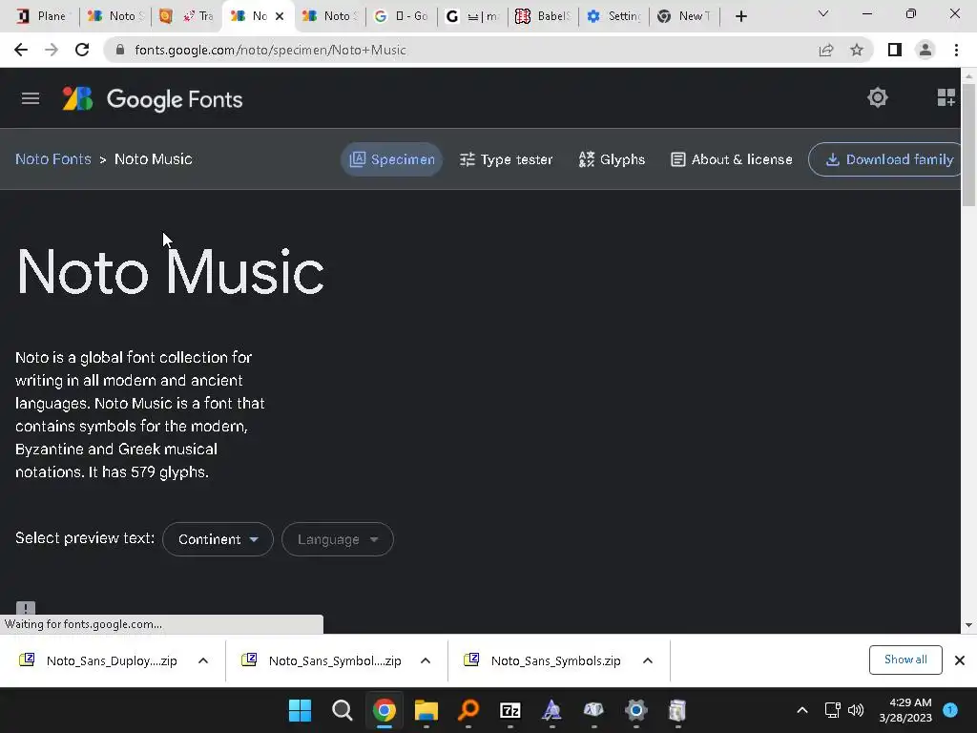This screenshot has width=977, height=733.
Task: Click the page vertical scrollbar
Action: pos(968,143)
